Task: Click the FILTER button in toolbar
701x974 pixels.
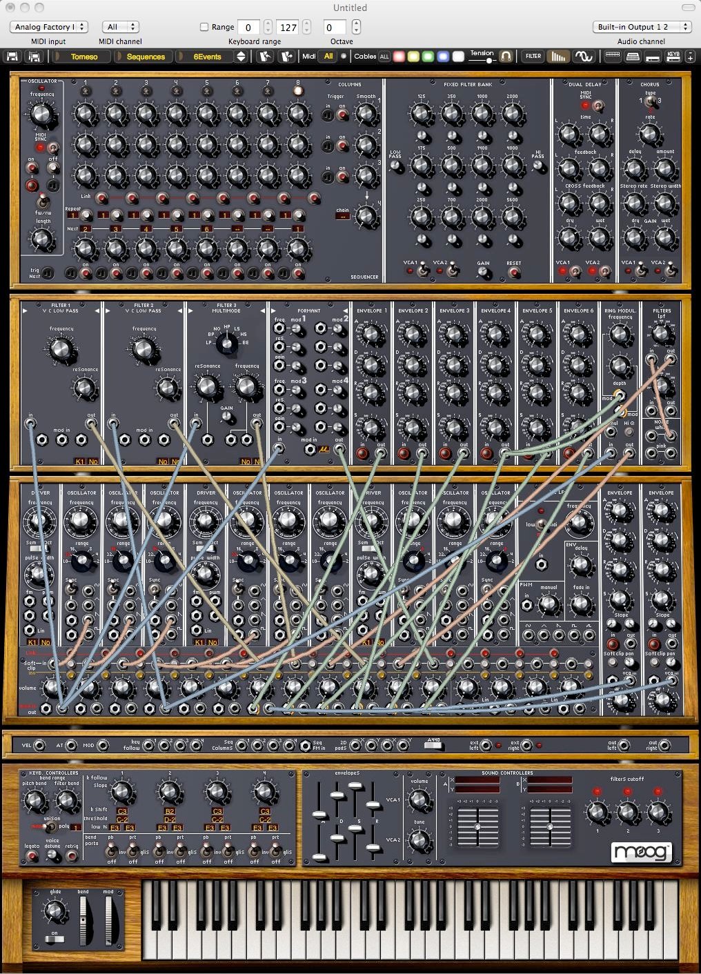Action: [x=533, y=57]
